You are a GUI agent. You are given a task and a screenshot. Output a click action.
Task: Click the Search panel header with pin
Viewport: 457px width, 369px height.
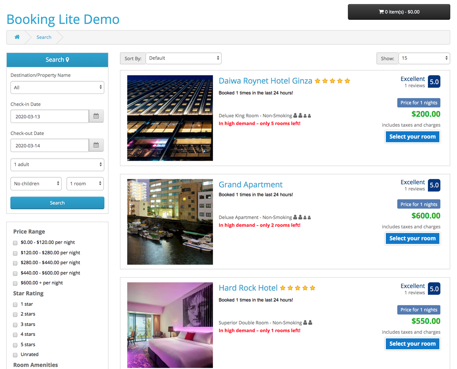tap(57, 60)
